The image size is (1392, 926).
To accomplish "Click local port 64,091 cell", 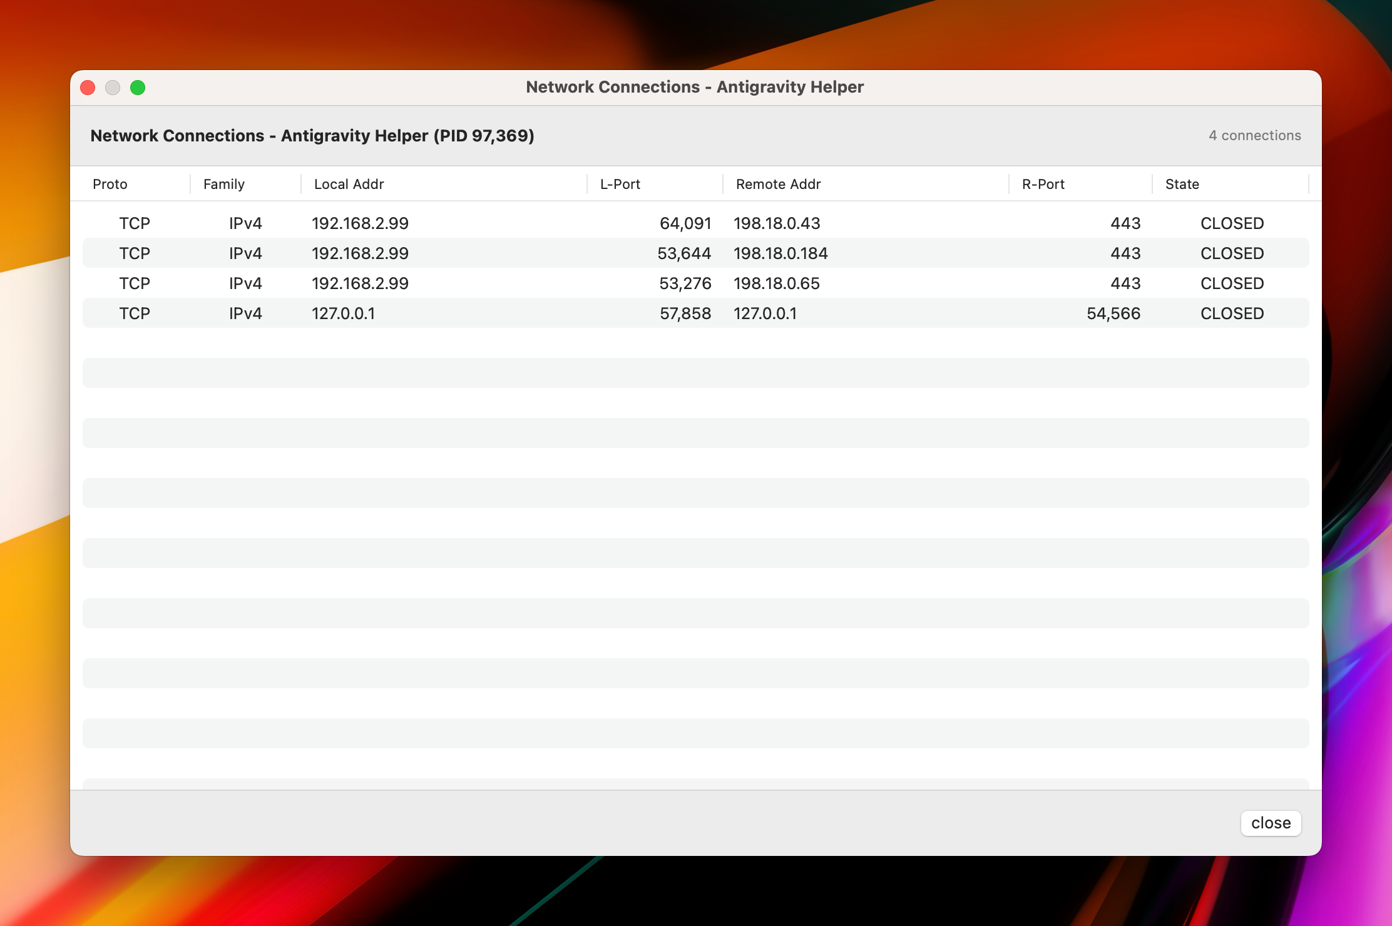I will (x=685, y=223).
